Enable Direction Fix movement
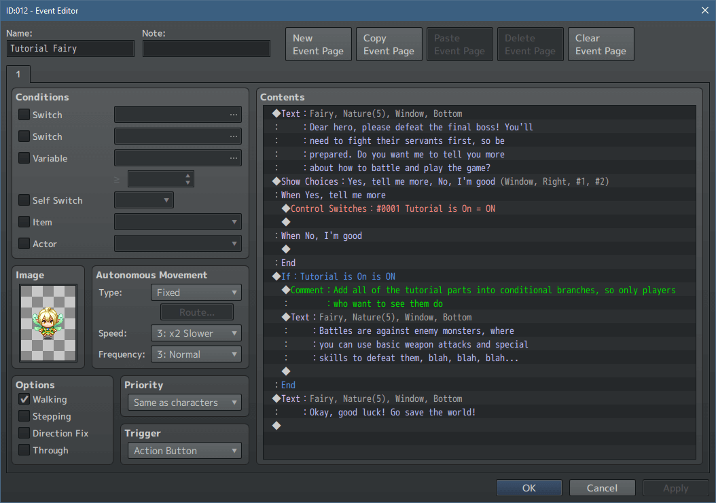This screenshot has width=716, height=503. (x=23, y=433)
